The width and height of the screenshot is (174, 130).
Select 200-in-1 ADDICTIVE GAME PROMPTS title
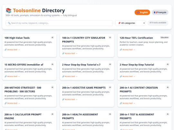(x=84, y=88)
